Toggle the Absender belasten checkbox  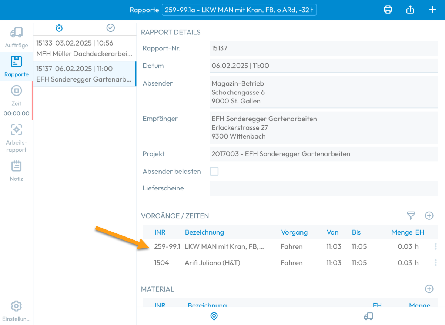(x=214, y=171)
